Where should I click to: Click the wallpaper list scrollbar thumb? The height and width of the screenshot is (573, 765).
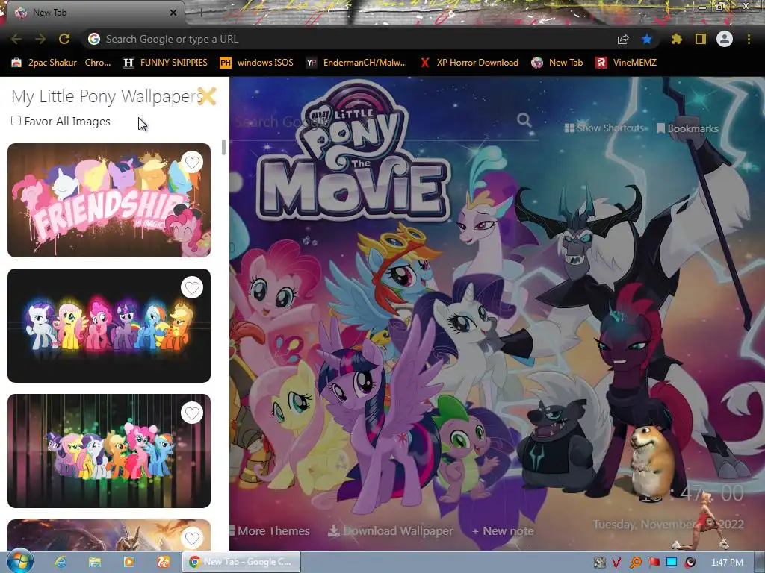coord(223,147)
